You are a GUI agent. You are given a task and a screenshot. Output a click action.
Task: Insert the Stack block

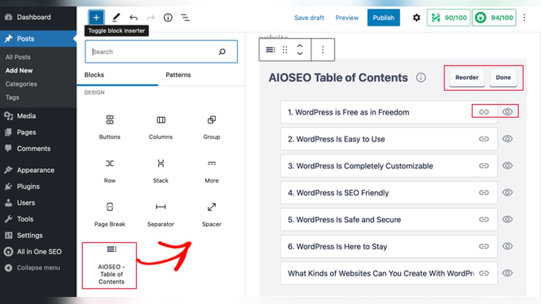161,171
